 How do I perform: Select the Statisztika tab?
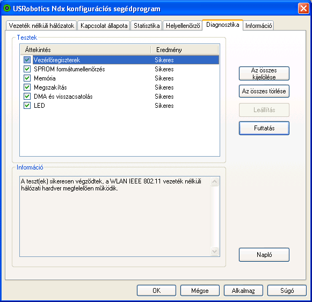(147, 26)
